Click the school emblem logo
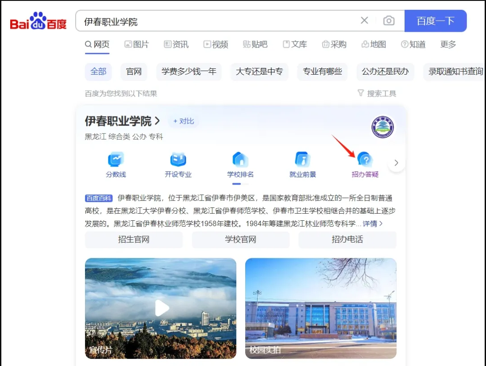 click(x=383, y=127)
